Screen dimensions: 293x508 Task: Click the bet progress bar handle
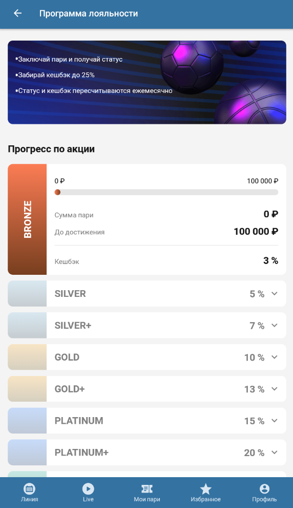click(57, 192)
